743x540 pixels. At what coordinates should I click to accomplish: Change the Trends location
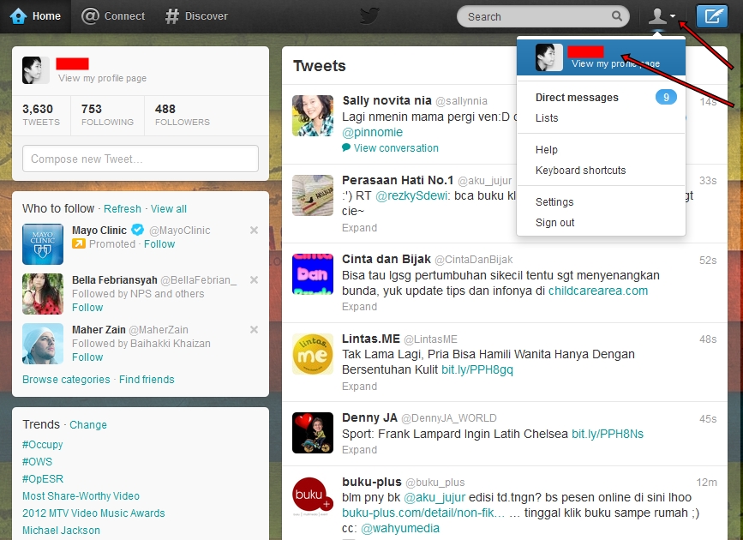[88, 425]
